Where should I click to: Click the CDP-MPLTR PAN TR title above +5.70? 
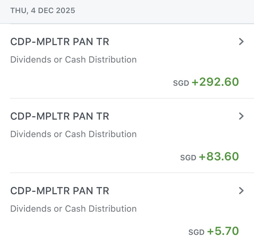click(x=60, y=191)
